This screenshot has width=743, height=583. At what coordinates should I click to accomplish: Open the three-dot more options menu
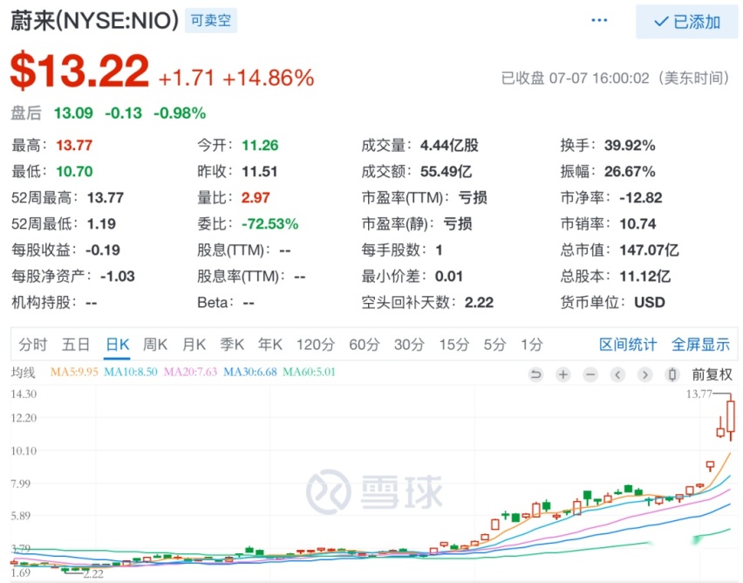pyautogui.click(x=599, y=20)
